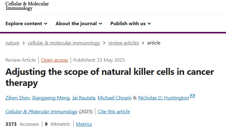Click Cite this article
The image size is (226, 131).
[x=114, y=112]
